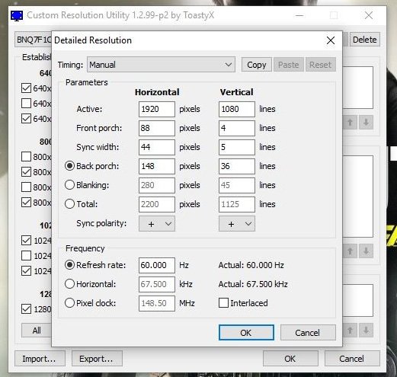Open horizontal Sync polarity dropdown
Image resolution: width=397 pixels, height=377 pixels.
click(157, 224)
